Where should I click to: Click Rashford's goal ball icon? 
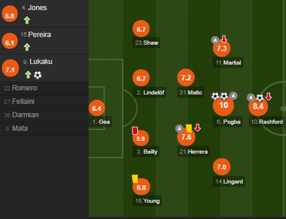(x=259, y=98)
